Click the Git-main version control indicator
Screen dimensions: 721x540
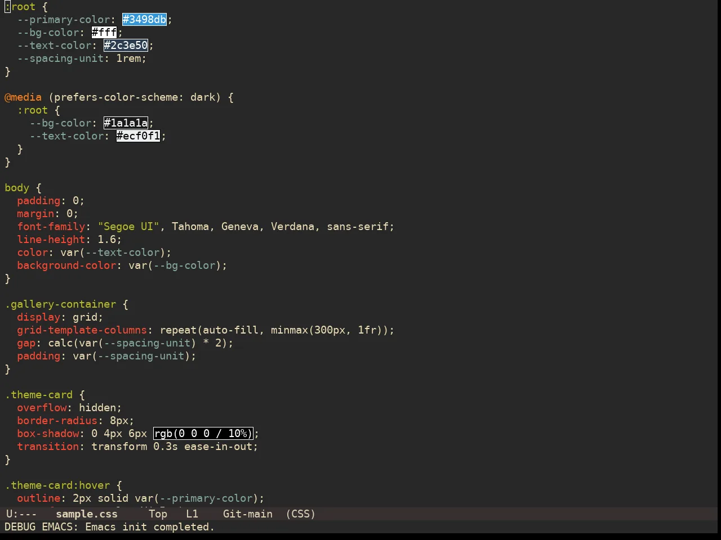click(248, 514)
